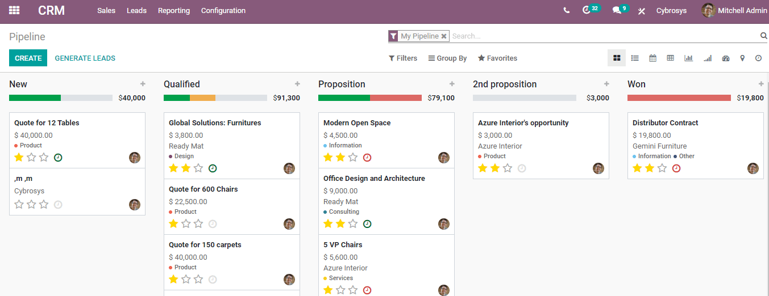Image resolution: width=769 pixels, height=296 pixels.
Task: Set second star on 5 VP Chairs
Action: point(340,290)
